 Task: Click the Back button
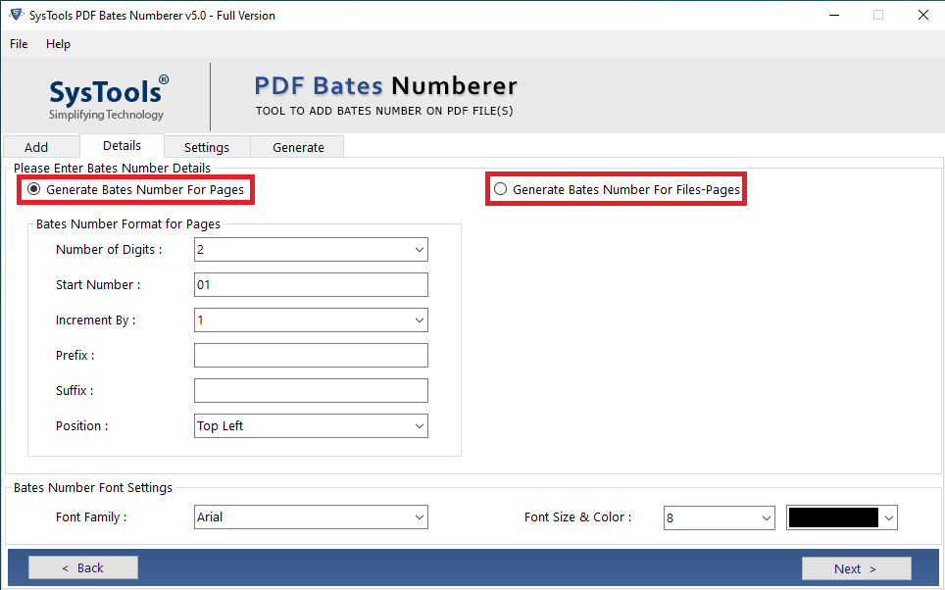point(83,567)
